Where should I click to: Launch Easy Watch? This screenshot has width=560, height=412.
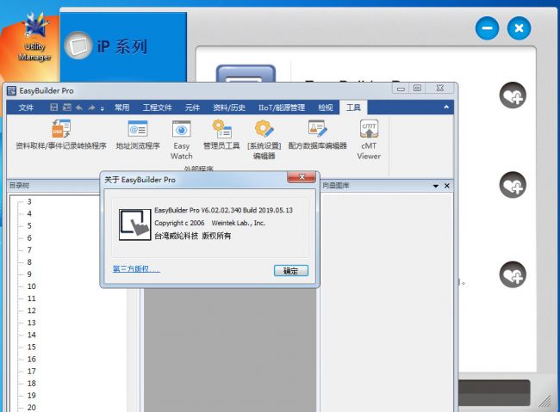[x=182, y=140]
